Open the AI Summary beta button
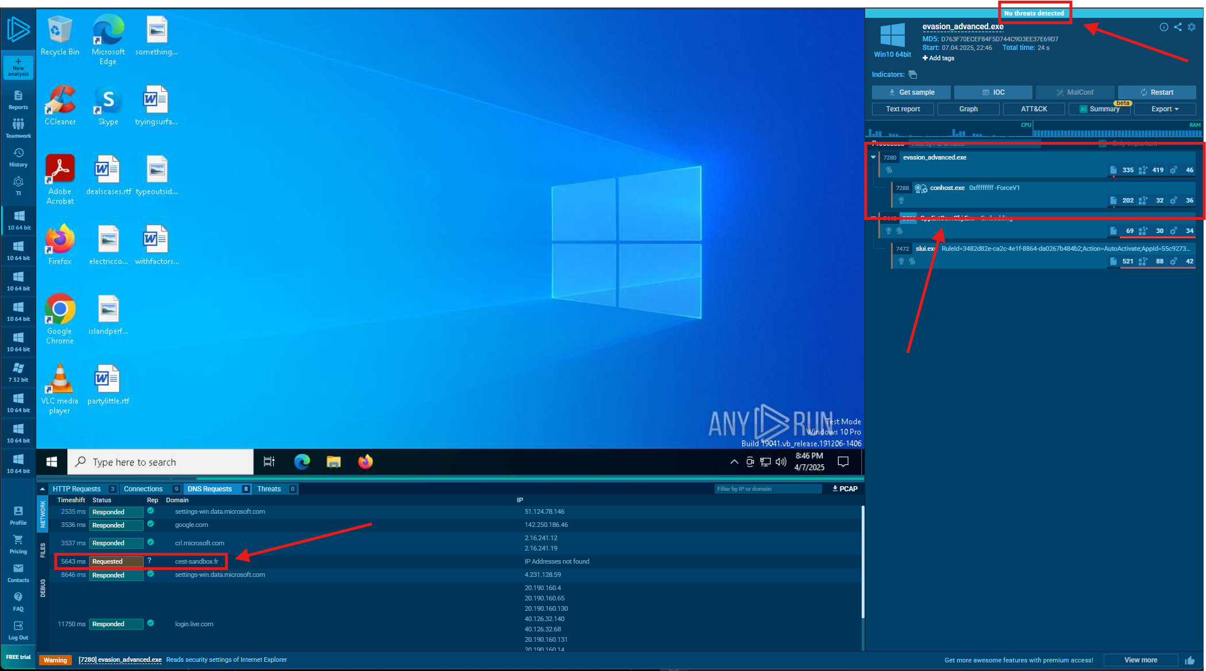Image resolution: width=1206 pixels, height=671 pixels. pyautogui.click(x=1099, y=109)
